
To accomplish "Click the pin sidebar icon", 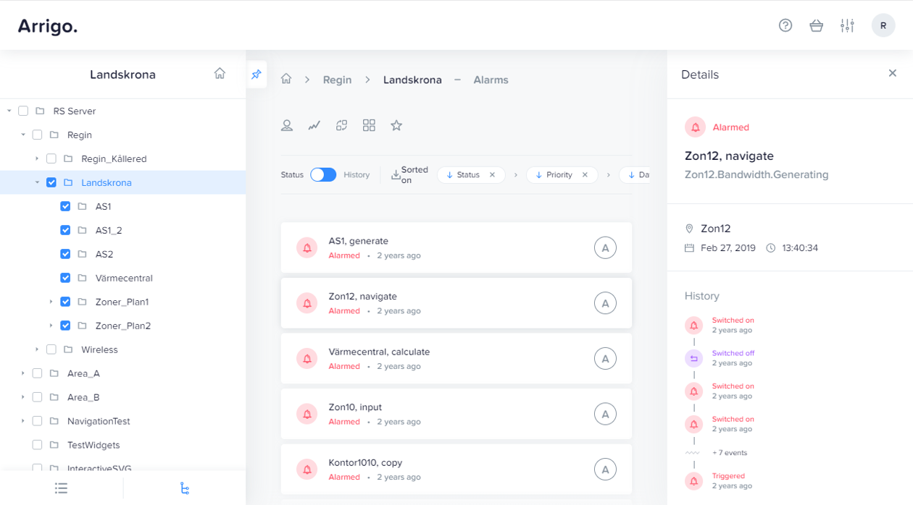I will click(x=257, y=75).
